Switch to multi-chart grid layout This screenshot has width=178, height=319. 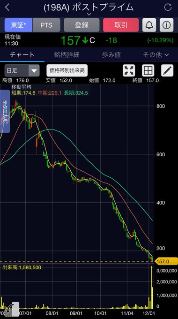[148, 70]
